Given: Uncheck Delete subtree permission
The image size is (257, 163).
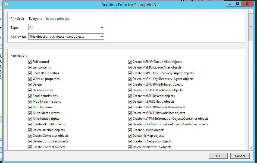Looking at the screenshot, I should click(x=30, y=90).
